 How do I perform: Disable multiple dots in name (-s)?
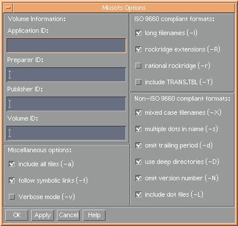138,129
